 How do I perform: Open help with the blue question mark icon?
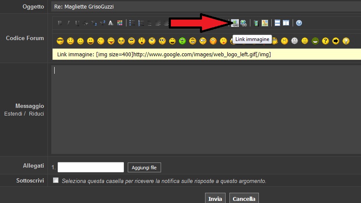click(x=299, y=23)
